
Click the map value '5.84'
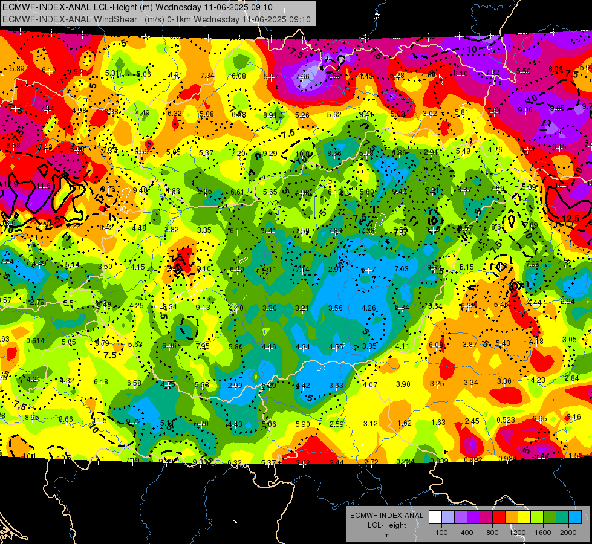click(402, 308)
